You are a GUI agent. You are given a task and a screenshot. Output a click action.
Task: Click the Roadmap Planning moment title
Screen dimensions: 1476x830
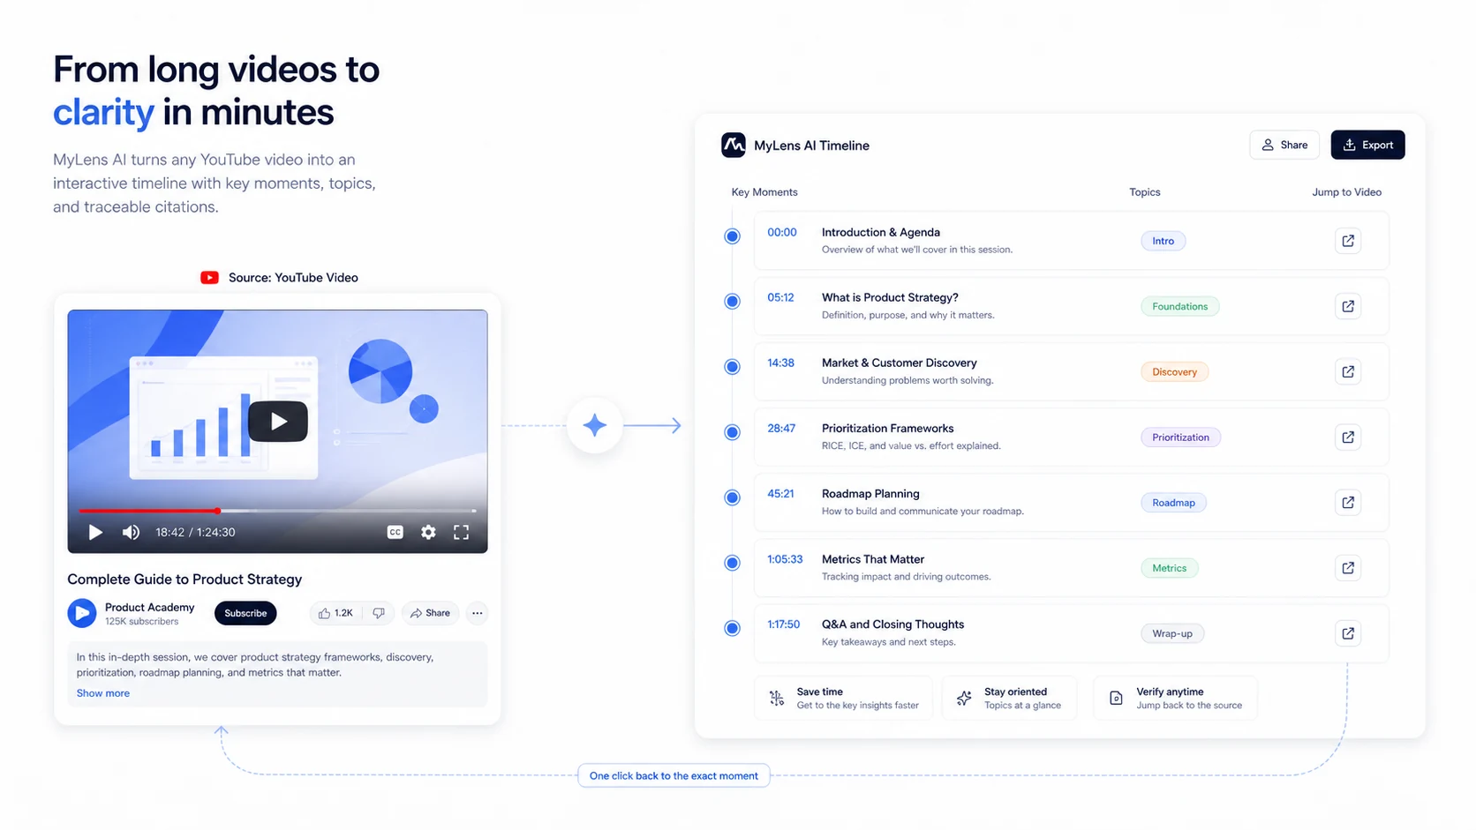(870, 494)
